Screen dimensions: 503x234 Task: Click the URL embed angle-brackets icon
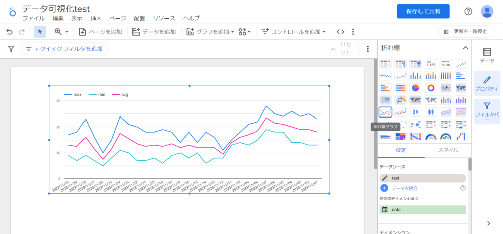(341, 32)
